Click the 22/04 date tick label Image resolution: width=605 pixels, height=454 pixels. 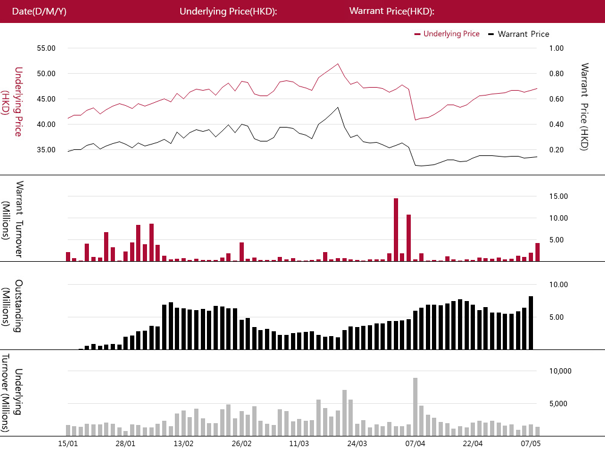pos(473,444)
